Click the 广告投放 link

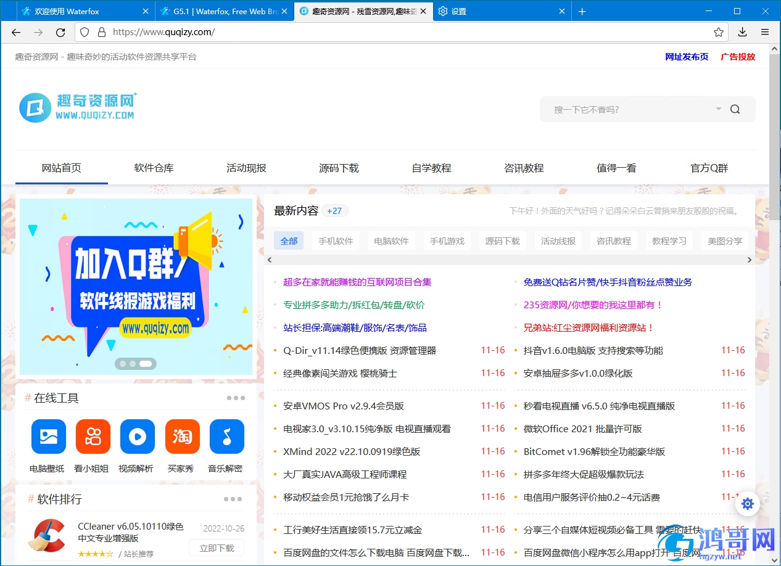738,57
